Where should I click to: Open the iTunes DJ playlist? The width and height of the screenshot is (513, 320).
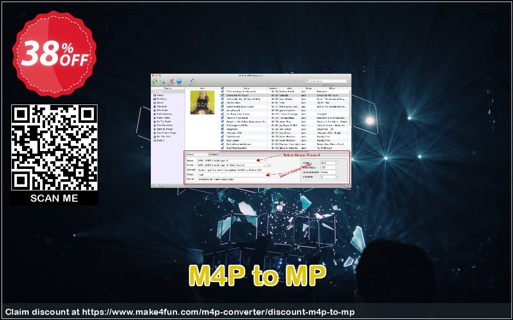tap(160, 106)
